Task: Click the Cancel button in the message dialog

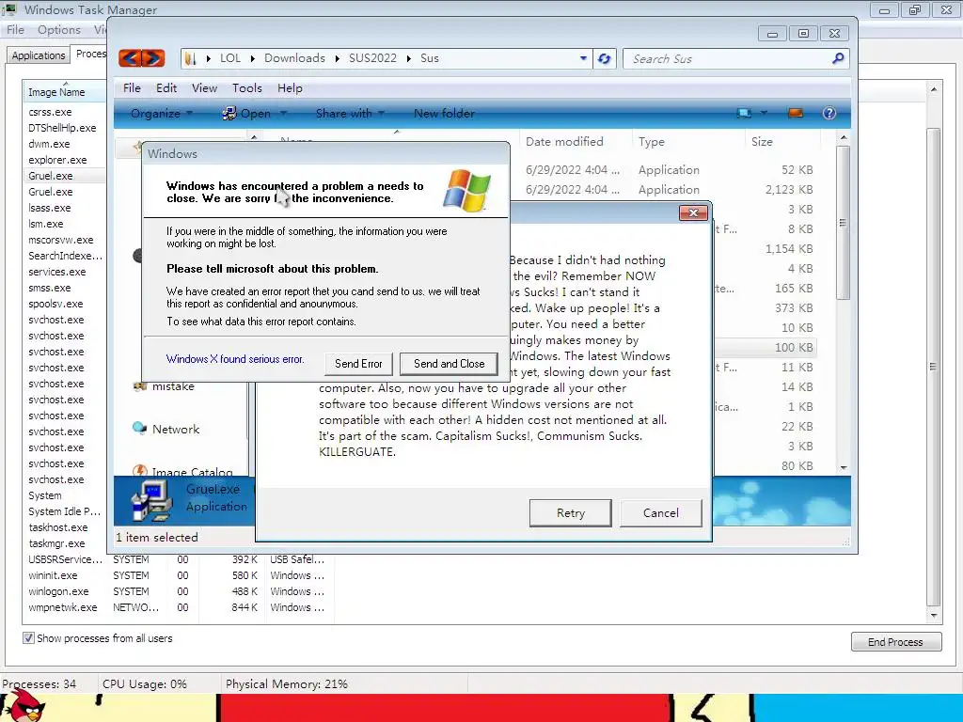Action: pyautogui.click(x=661, y=512)
